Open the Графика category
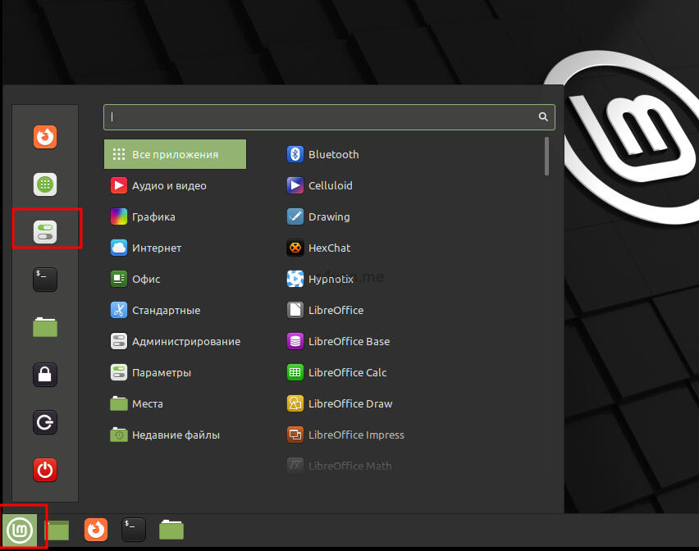This screenshot has height=551, width=699. point(153,217)
